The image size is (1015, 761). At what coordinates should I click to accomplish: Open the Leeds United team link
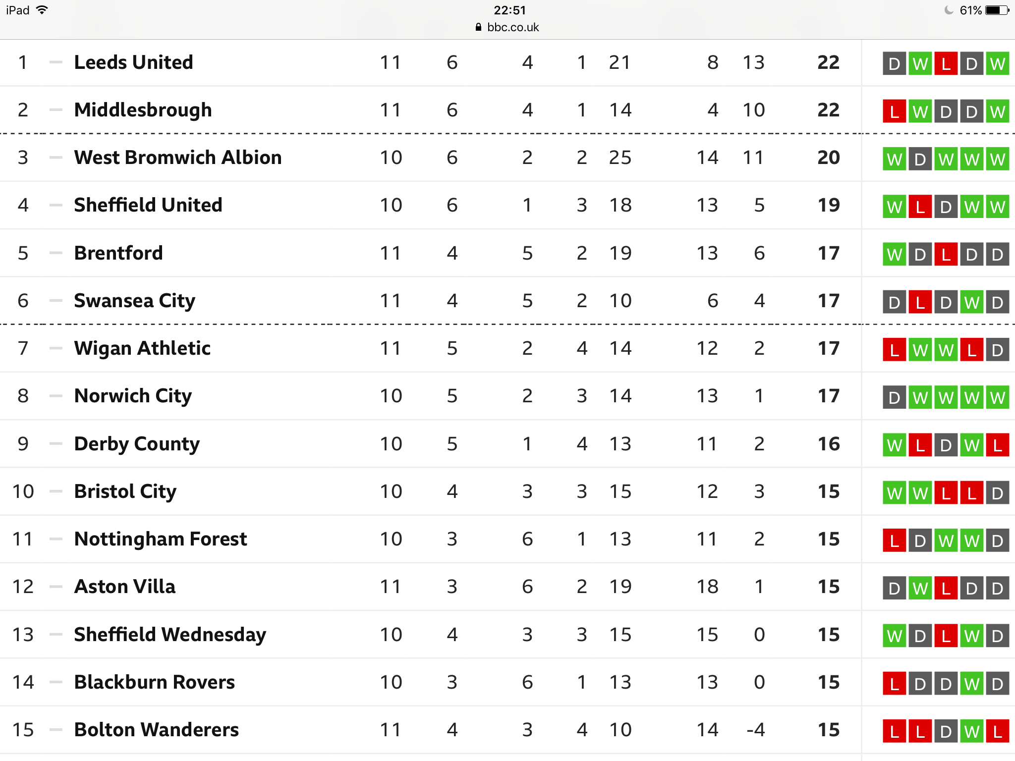click(133, 62)
